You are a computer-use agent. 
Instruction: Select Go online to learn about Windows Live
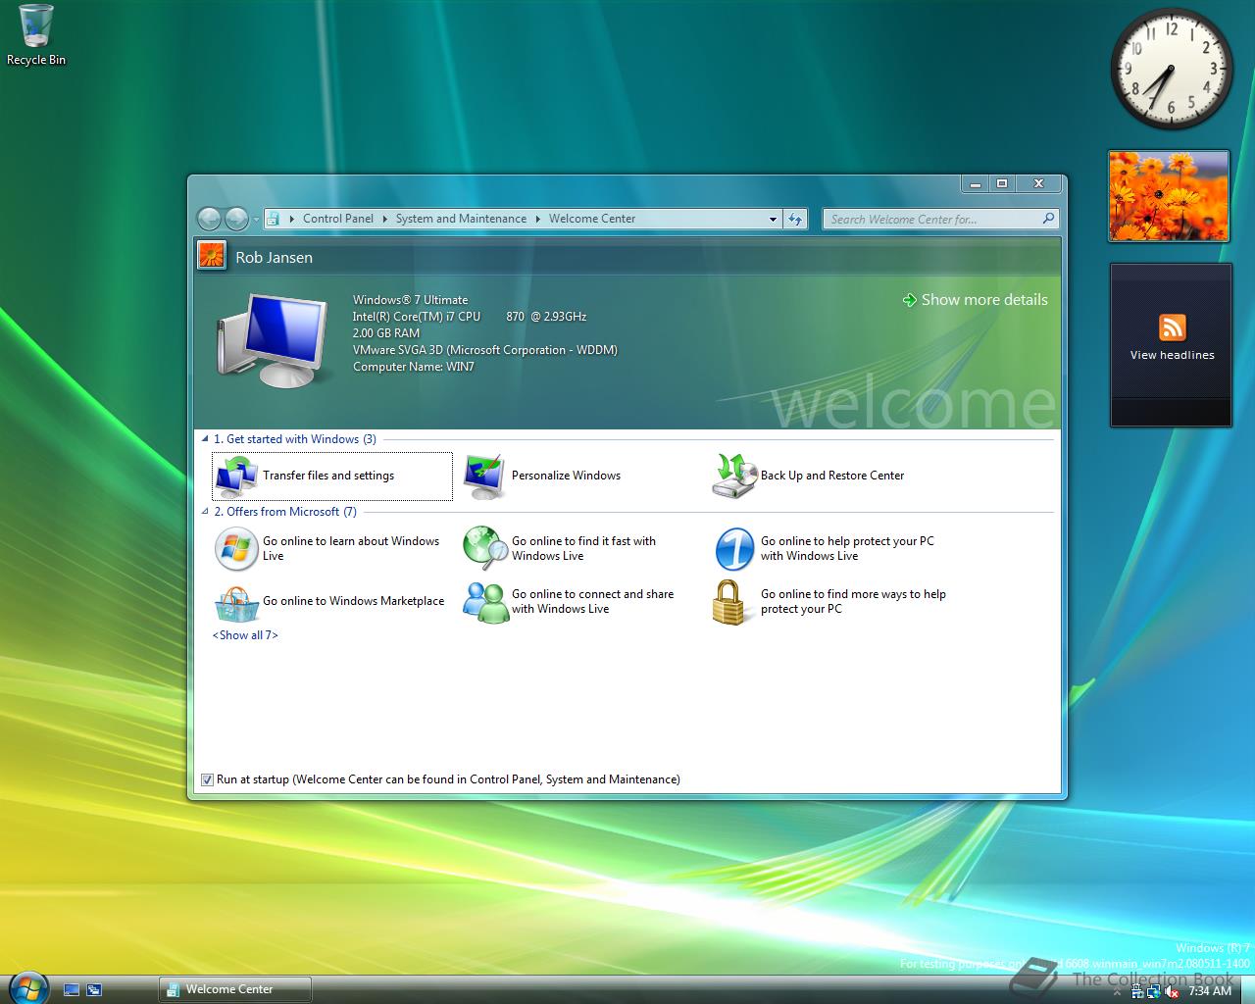pyautogui.click(x=351, y=548)
